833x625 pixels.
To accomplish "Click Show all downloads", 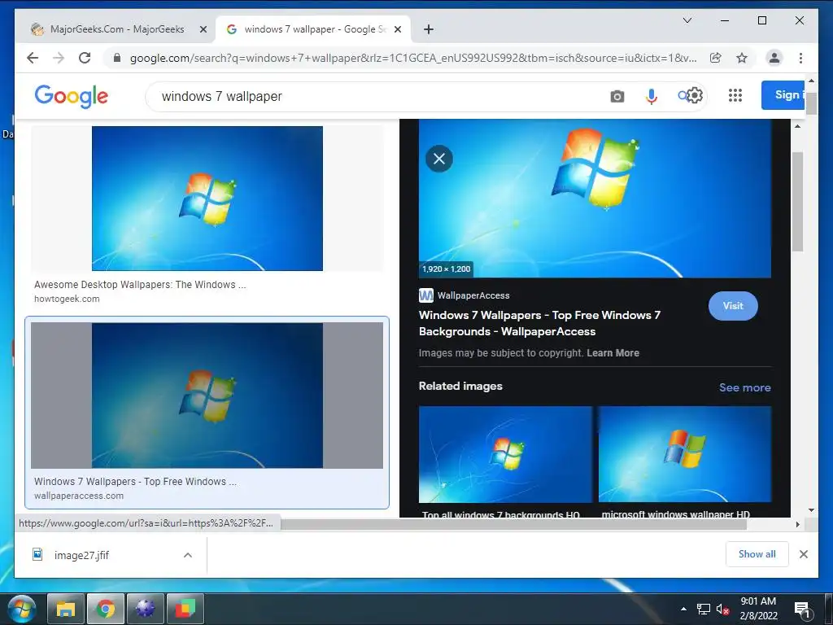I will tap(757, 554).
